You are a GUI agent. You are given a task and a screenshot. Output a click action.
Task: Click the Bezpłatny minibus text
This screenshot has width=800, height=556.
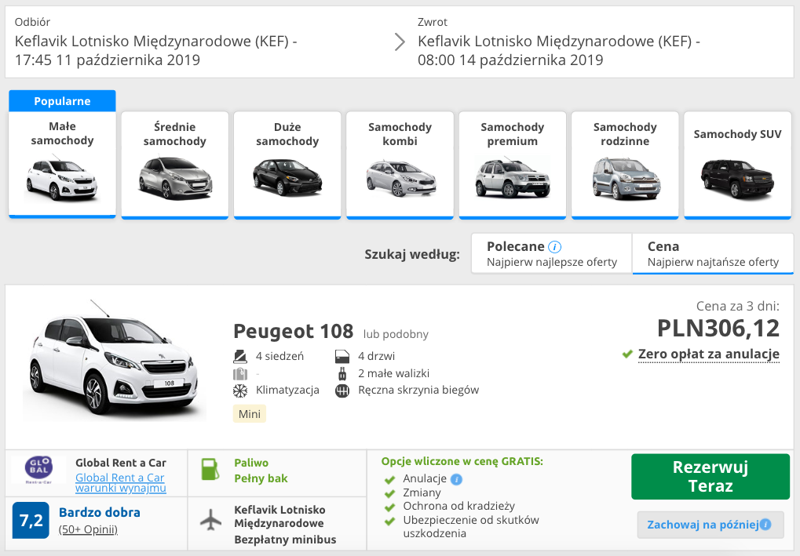[285, 540]
